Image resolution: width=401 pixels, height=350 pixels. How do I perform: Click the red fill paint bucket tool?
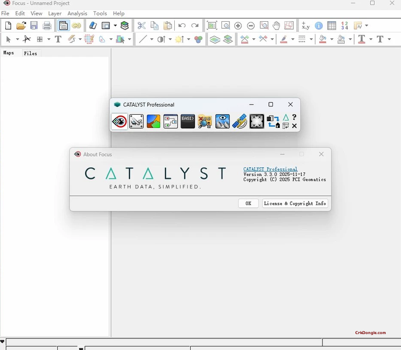tap(323, 39)
